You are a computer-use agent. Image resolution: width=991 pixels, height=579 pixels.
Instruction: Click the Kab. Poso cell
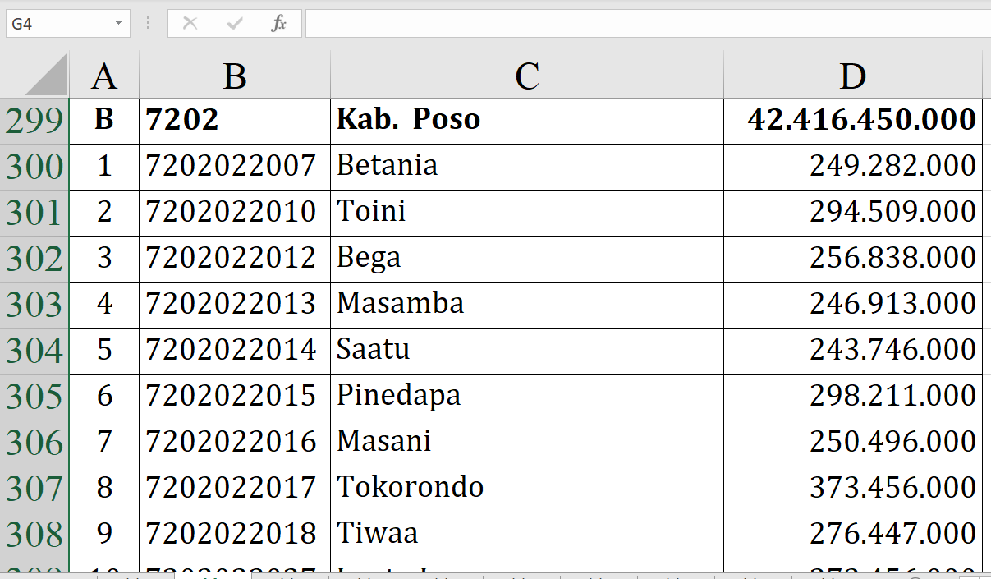click(x=526, y=121)
